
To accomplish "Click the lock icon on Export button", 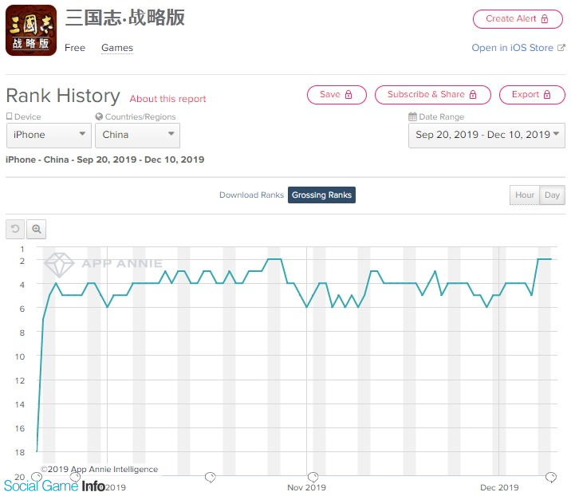I will point(547,95).
